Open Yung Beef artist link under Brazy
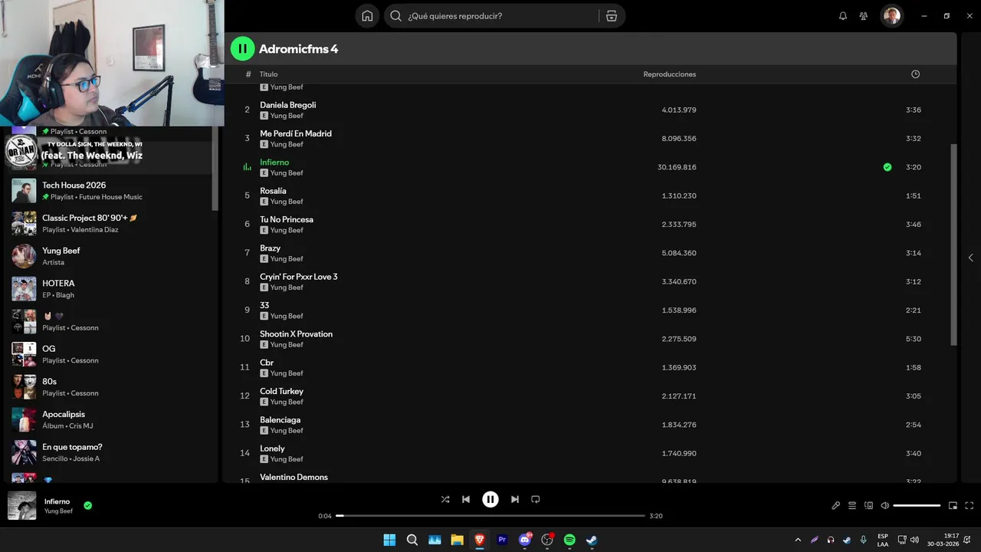981x552 pixels. click(287, 259)
